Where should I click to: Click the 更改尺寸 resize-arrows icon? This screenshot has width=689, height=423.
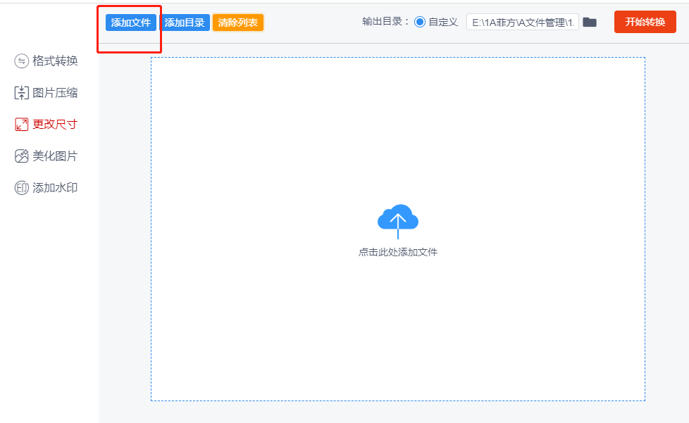point(22,125)
